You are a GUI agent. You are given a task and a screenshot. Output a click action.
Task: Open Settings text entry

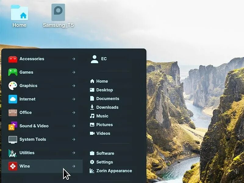pyautogui.click(x=105, y=162)
